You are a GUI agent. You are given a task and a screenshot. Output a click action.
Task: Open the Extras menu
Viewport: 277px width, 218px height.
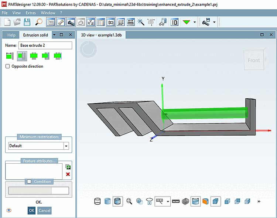click(x=31, y=13)
